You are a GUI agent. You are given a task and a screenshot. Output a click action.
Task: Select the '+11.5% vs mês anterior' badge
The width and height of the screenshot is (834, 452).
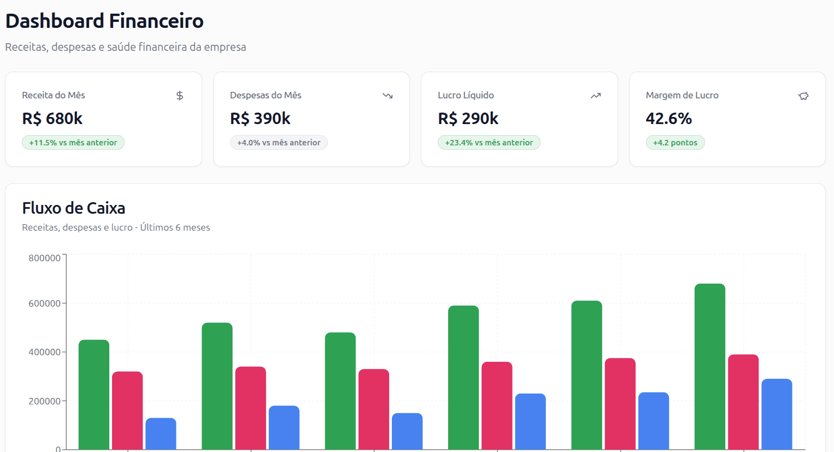[x=73, y=142]
